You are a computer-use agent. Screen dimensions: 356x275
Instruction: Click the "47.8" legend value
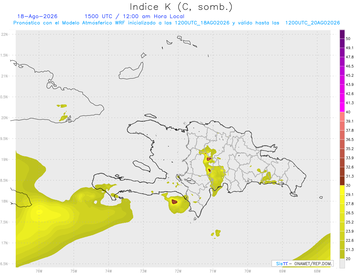(x=349, y=57)
